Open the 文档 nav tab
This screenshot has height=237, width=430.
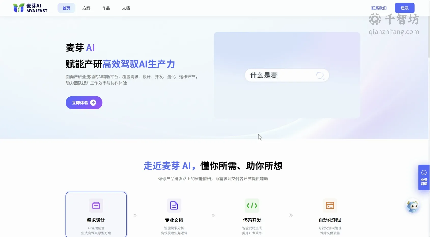[x=126, y=8]
